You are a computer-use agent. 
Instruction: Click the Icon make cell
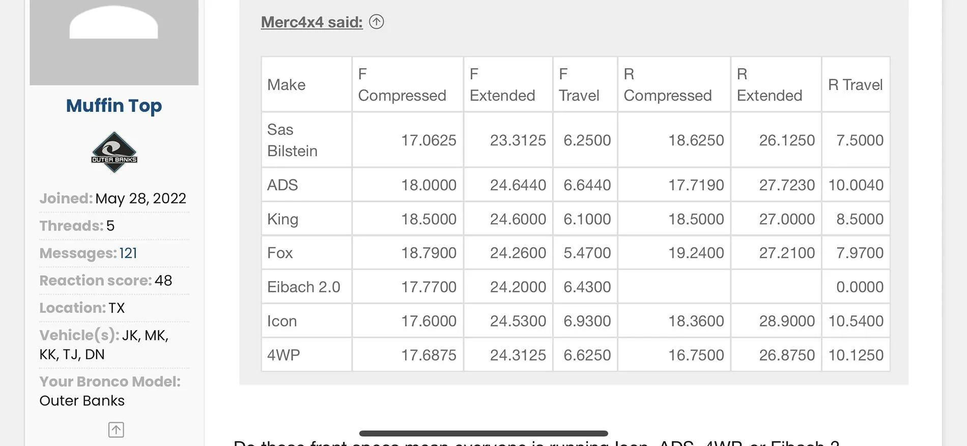306,321
